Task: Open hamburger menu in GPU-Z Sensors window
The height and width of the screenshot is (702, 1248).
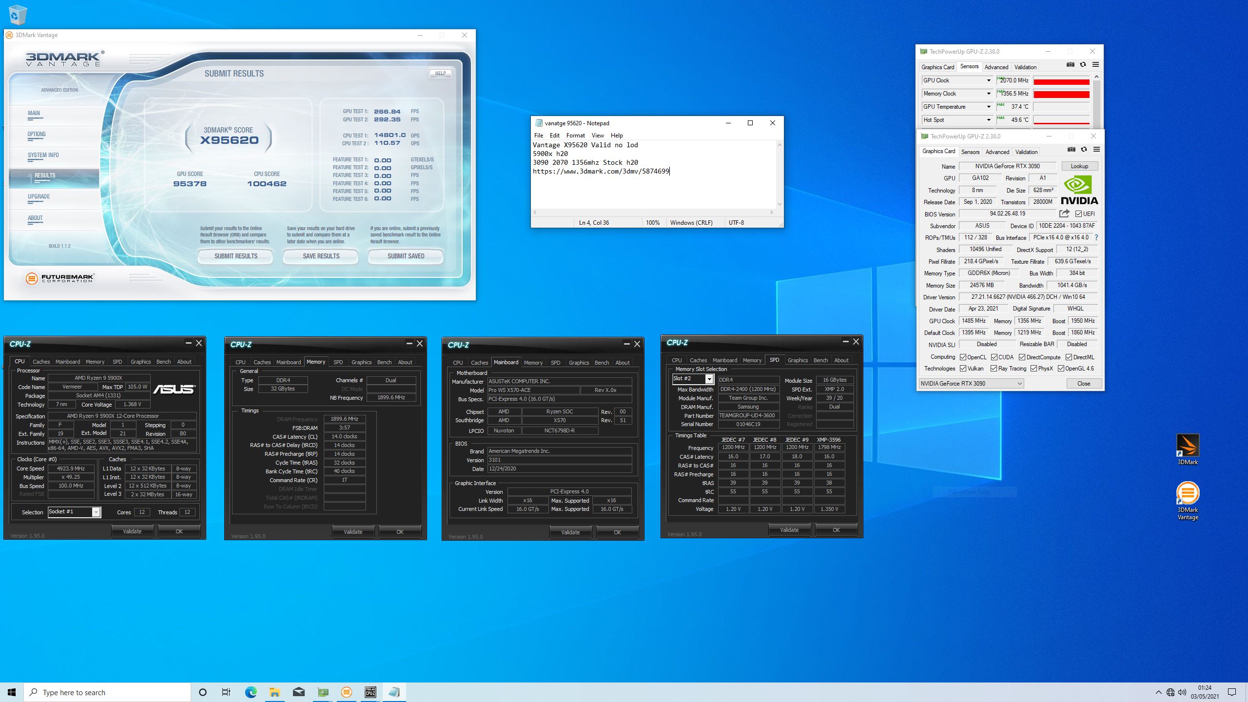Action: pyautogui.click(x=1095, y=65)
